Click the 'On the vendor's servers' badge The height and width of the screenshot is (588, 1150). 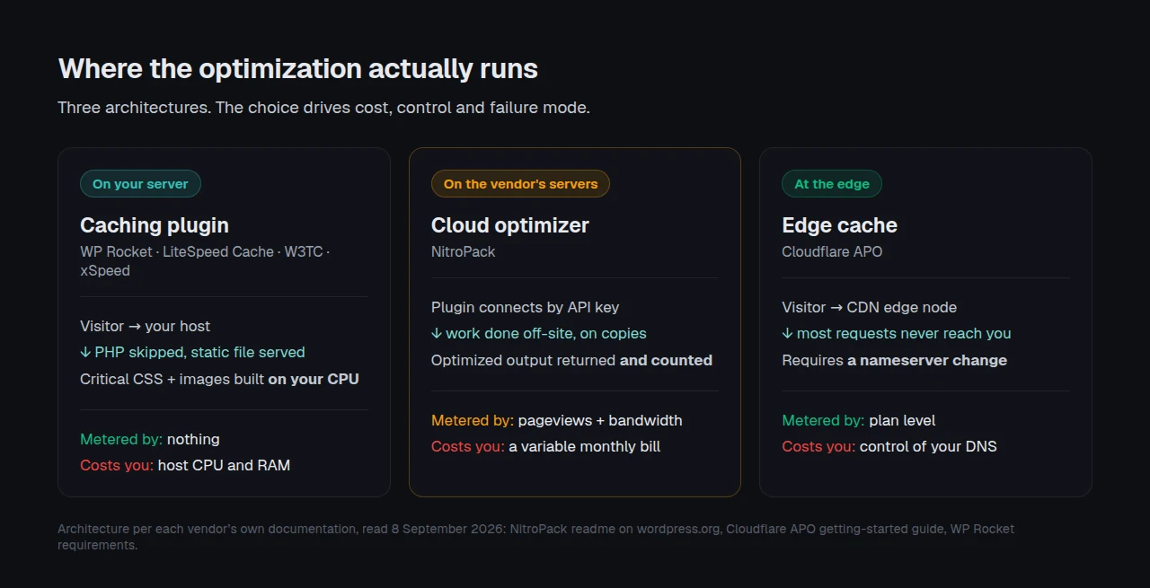[520, 184]
